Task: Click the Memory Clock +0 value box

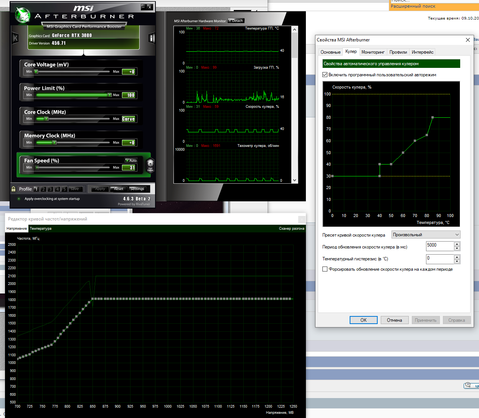Action: pyautogui.click(x=129, y=143)
